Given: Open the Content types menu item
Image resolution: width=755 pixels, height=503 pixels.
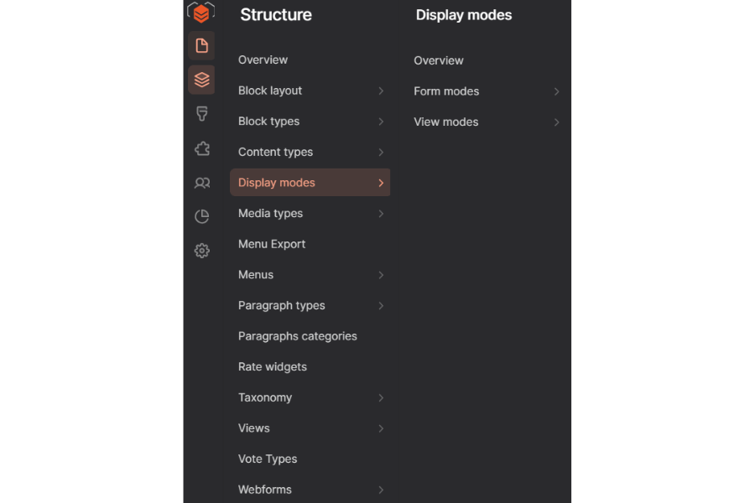Looking at the screenshot, I should pos(275,152).
